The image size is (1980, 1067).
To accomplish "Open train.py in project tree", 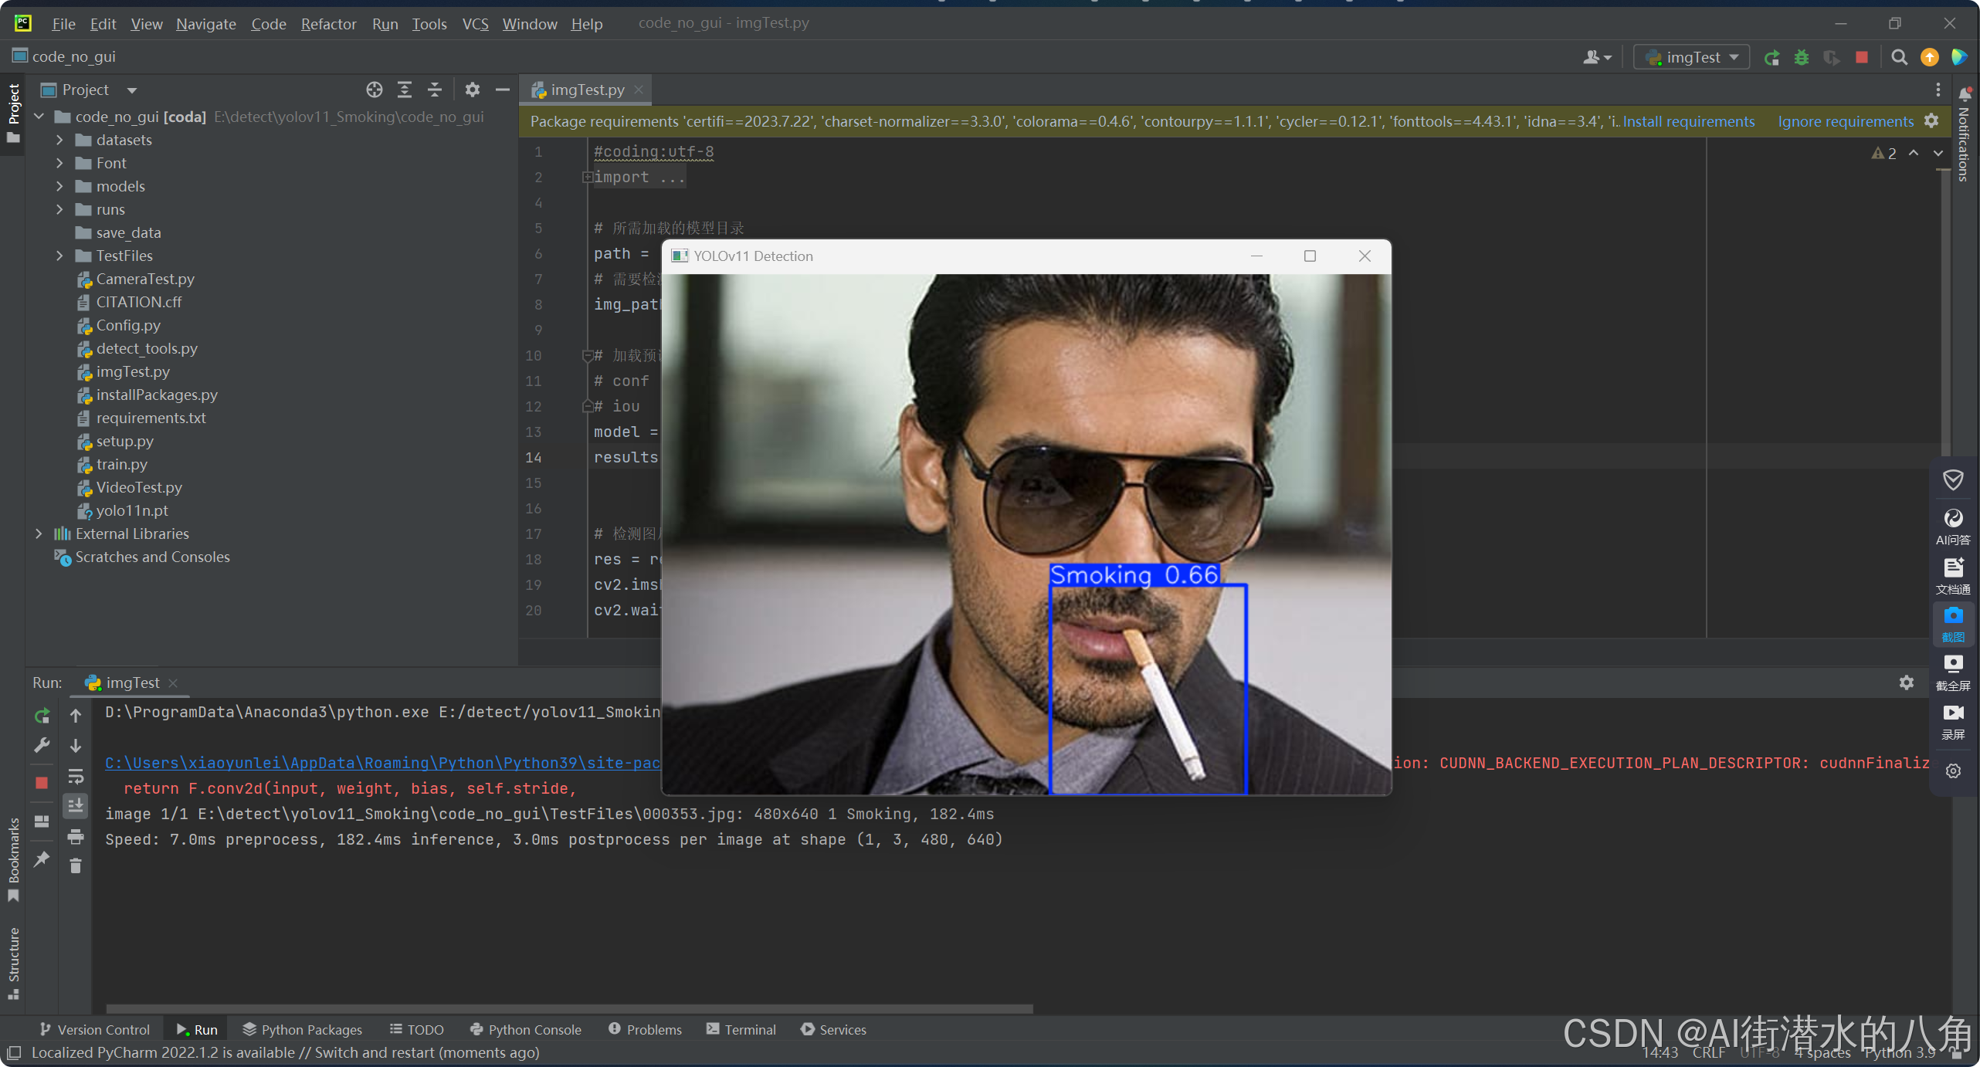I will (x=121, y=465).
